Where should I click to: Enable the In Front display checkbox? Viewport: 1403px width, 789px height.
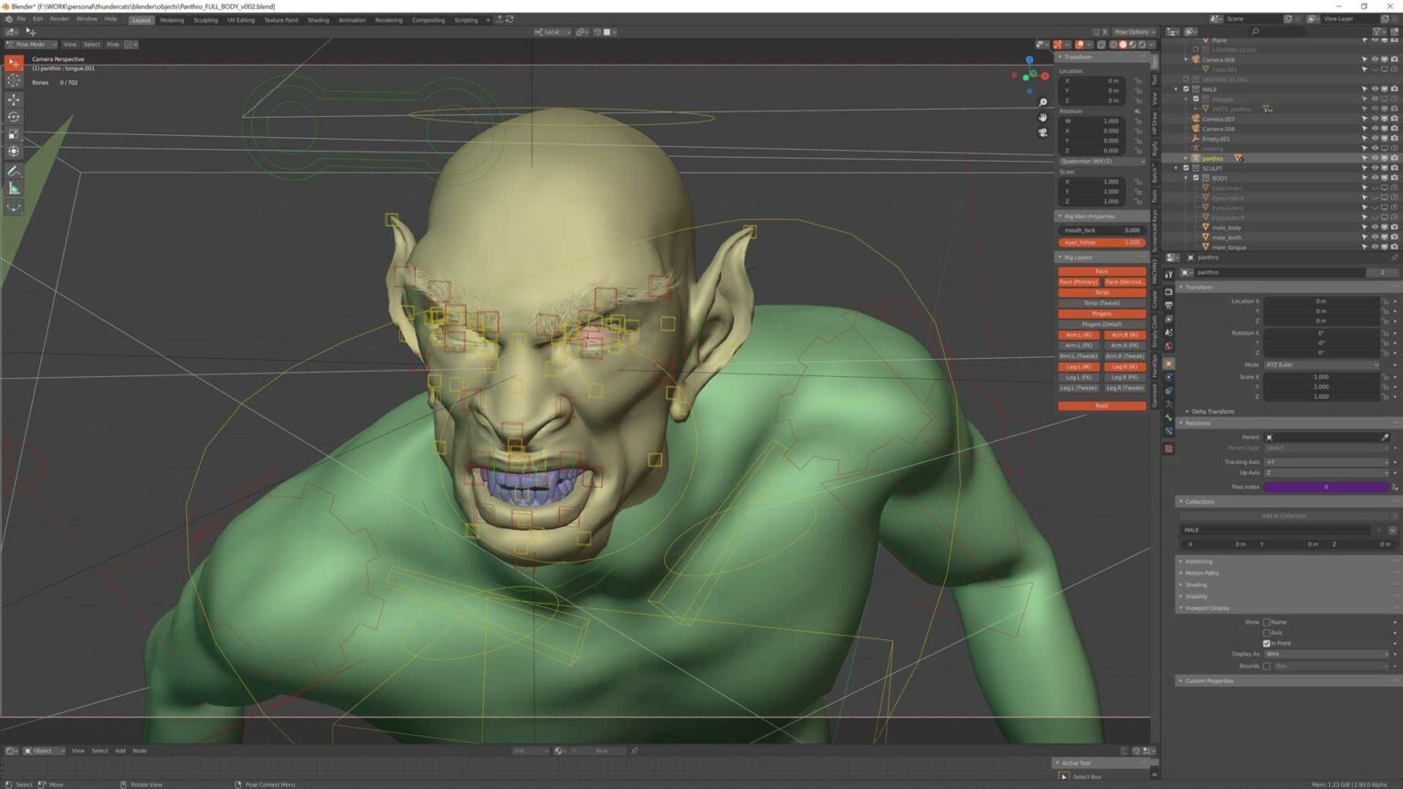(x=1267, y=643)
